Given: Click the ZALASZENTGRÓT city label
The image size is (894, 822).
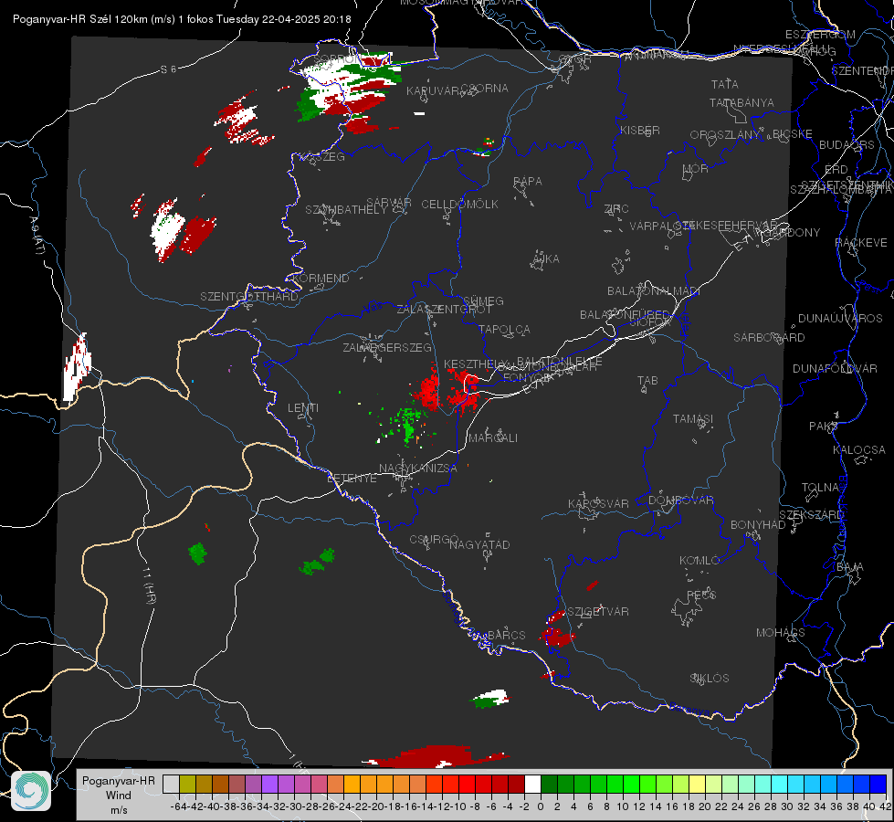Looking at the screenshot, I should 444,310.
